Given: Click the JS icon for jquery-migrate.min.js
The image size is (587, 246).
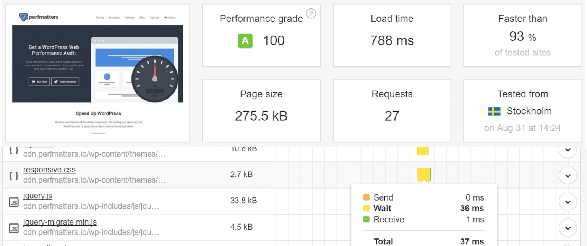Looking at the screenshot, I should point(13,227).
